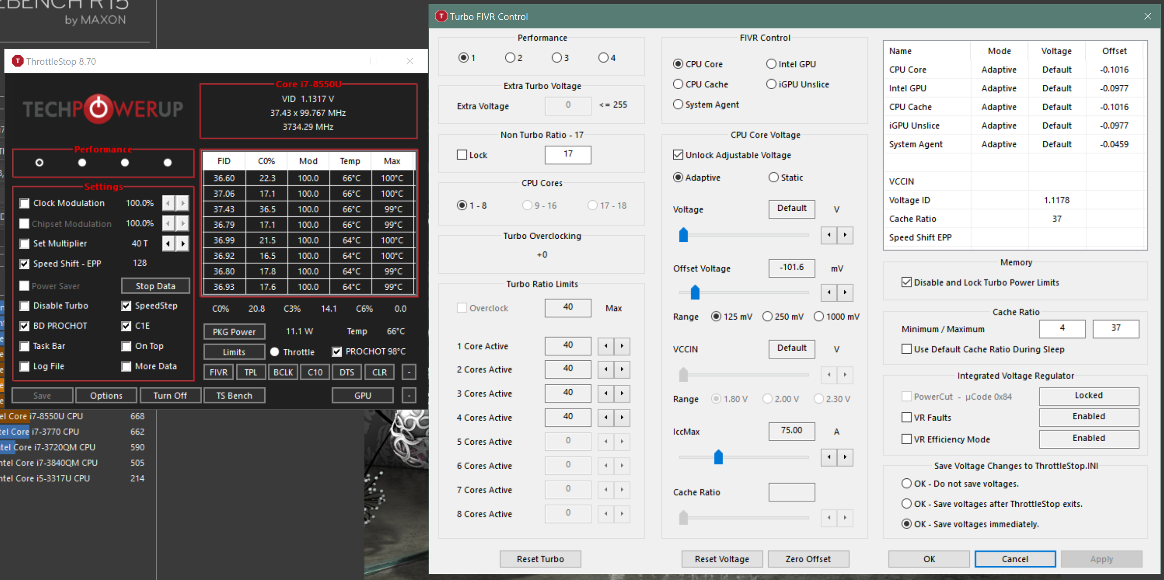Decrease the 4 Cores Active ratio with the left arrow
The width and height of the screenshot is (1164, 580).
pos(605,417)
